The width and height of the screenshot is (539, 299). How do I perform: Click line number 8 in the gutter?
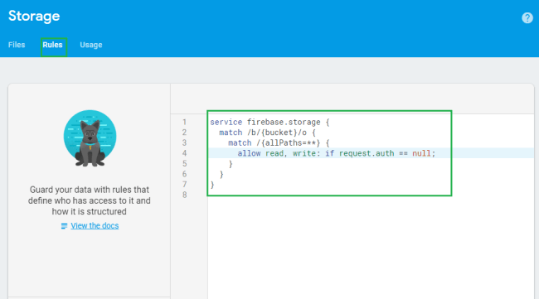185,195
